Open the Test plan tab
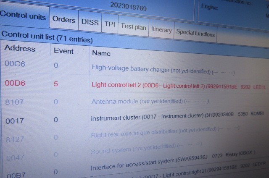 [x=133, y=26]
